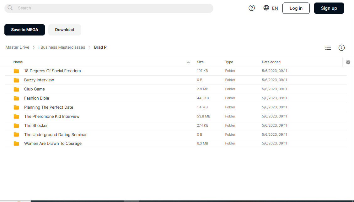Click the 6.3 MB size value

[x=202, y=143]
